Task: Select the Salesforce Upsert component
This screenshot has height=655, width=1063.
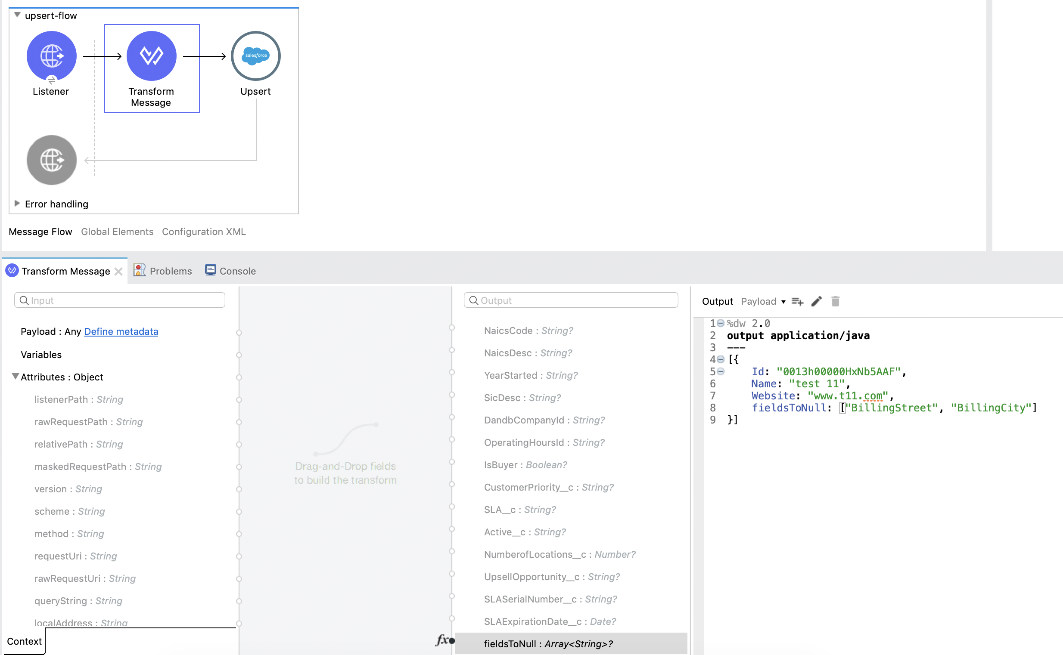Action: [255, 56]
